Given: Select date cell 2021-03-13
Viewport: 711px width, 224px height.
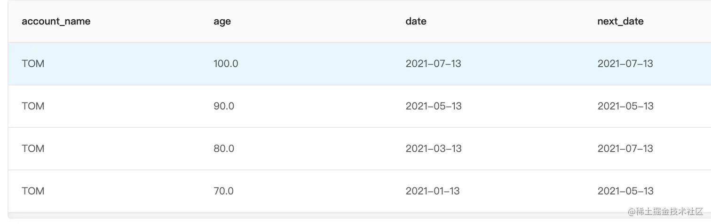Looking at the screenshot, I should pos(434,148).
